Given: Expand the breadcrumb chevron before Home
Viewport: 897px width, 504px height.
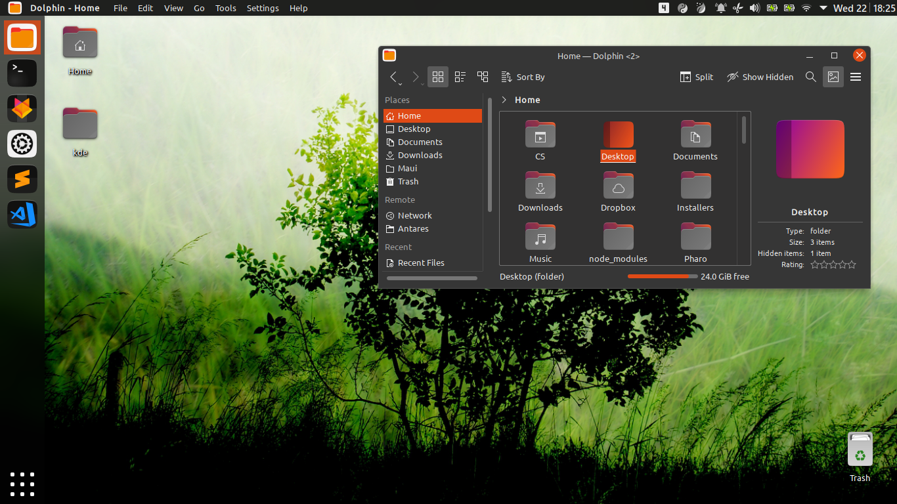Looking at the screenshot, I should pos(504,100).
